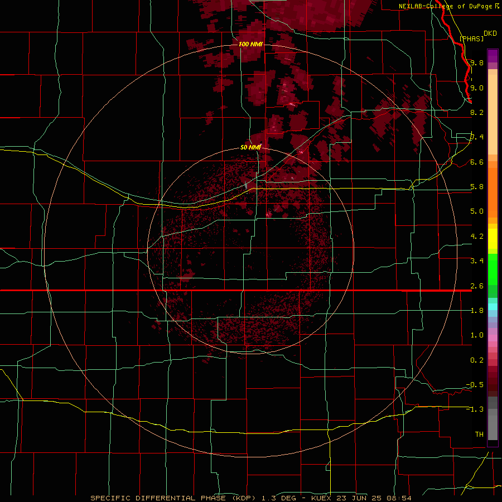This screenshot has height=502, width=502.
Task: Pick the purple color at legend top
Action: pyautogui.click(x=493, y=56)
